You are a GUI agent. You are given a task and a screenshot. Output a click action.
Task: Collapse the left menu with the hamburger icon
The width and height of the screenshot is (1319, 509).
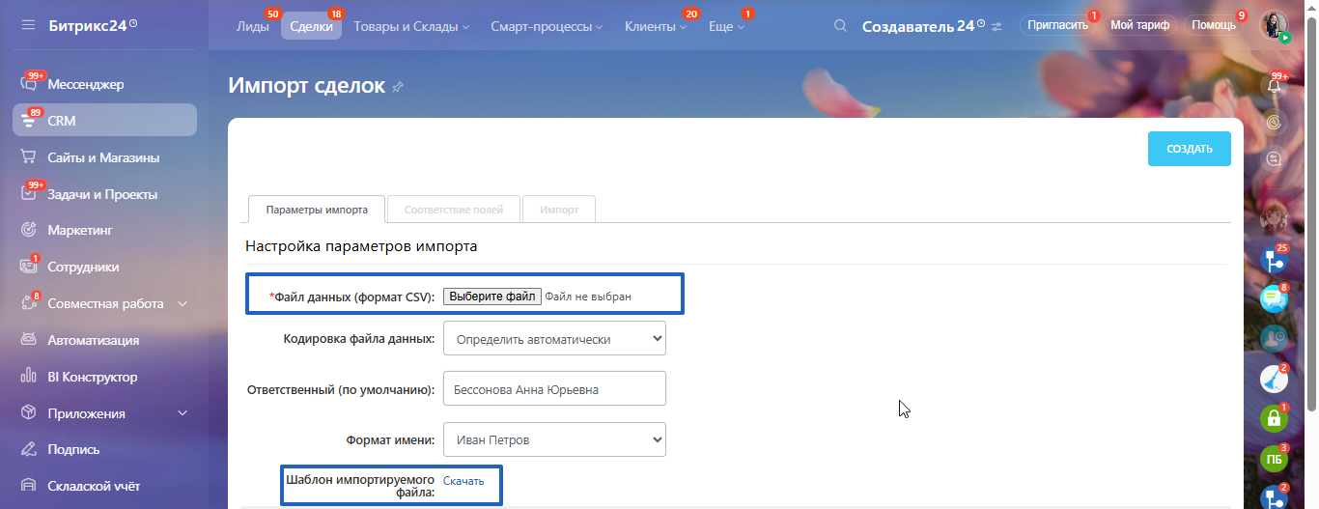[28, 24]
